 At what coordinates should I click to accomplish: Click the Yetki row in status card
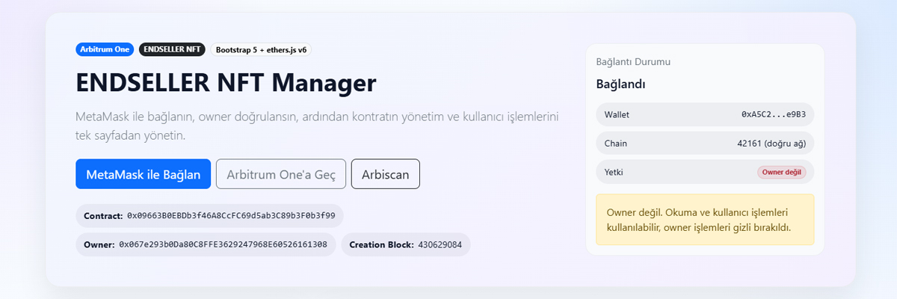tap(705, 172)
